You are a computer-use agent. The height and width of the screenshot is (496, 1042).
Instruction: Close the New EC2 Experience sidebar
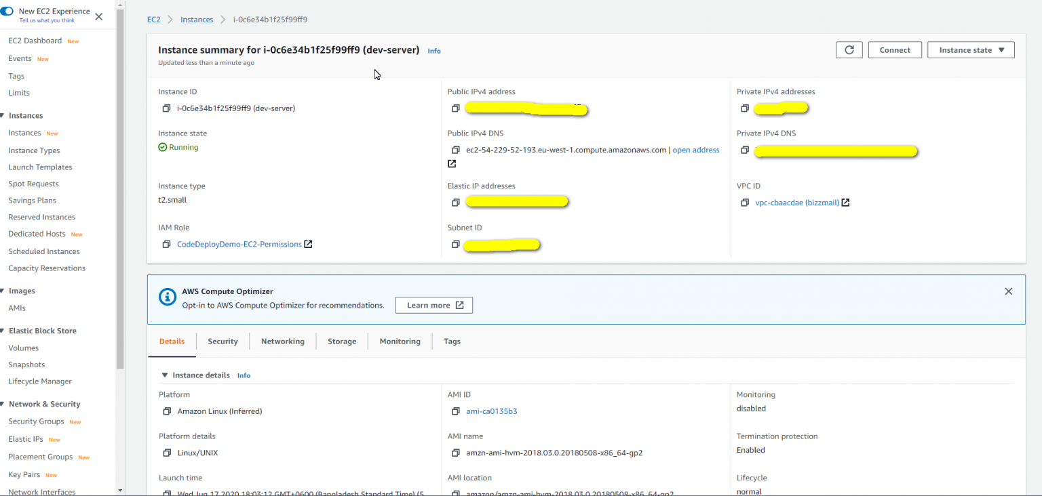coord(99,17)
